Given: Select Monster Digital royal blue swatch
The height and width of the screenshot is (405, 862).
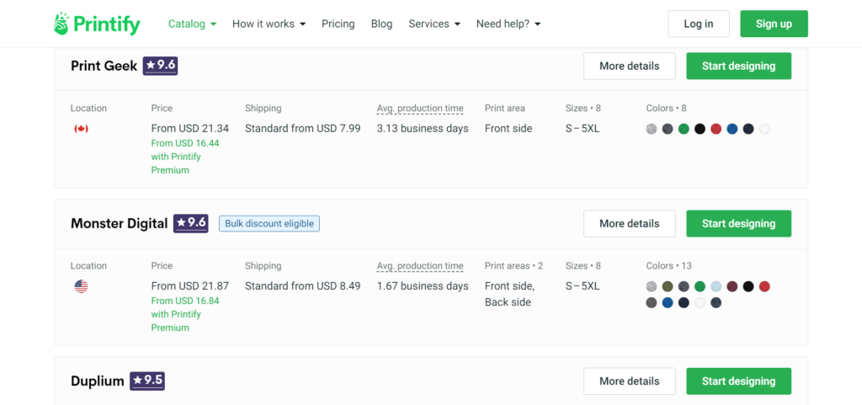Looking at the screenshot, I should tap(668, 303).
